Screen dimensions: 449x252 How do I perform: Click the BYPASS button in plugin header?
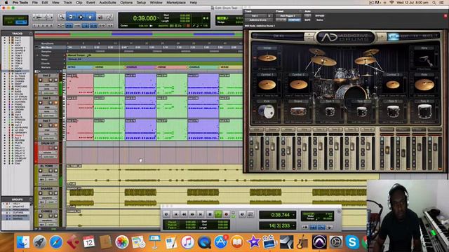pos(320,15)
